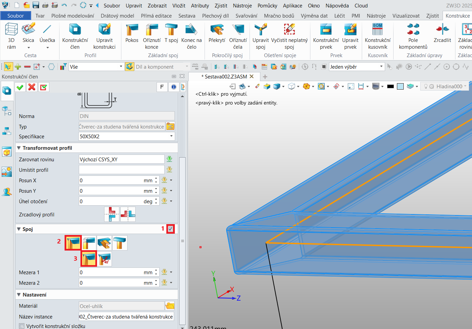Open the 3D rám tool
The image size is (472, 329).
tap(11, 36)
